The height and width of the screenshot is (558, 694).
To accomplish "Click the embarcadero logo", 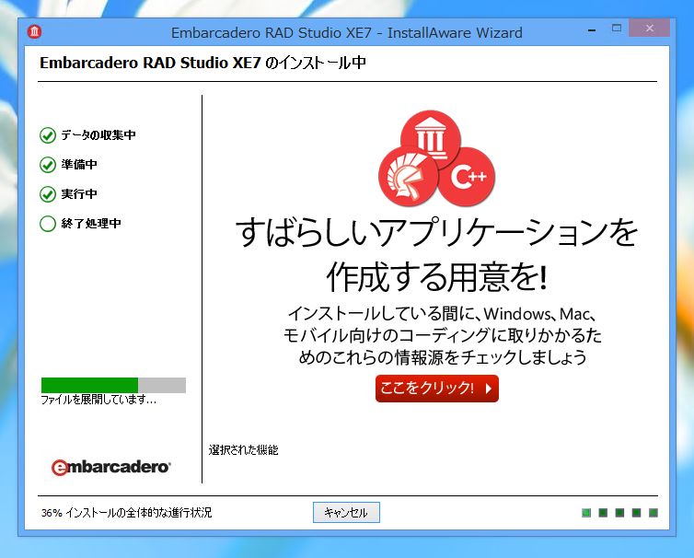I will (x=110, y=467).
